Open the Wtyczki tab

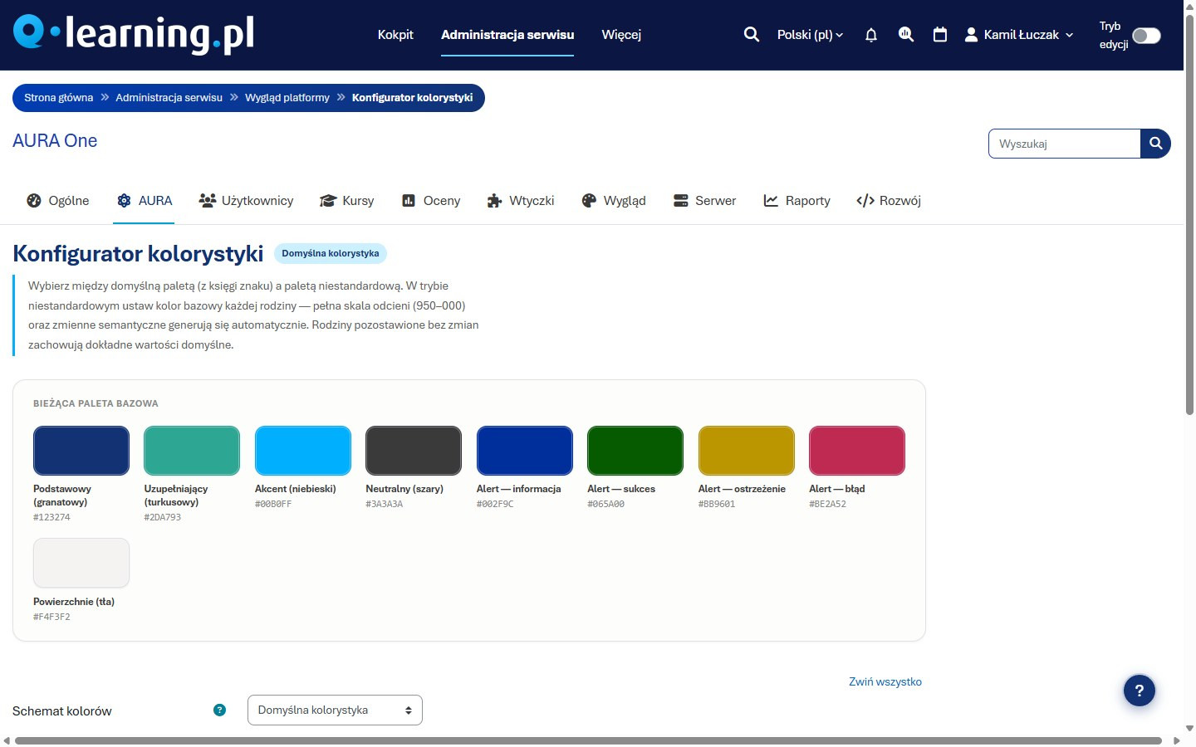(x=521, y=201)
